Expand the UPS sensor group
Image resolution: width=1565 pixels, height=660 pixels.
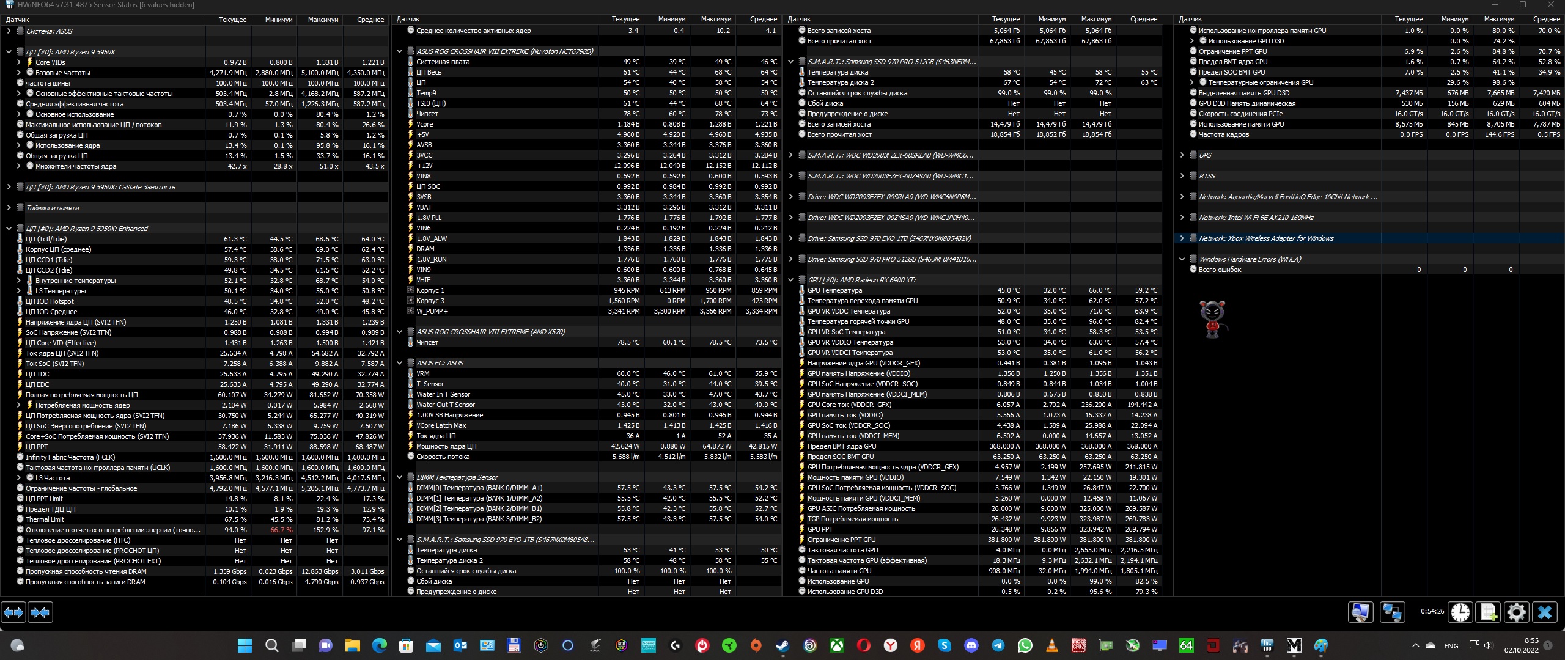pos(1182,155)
